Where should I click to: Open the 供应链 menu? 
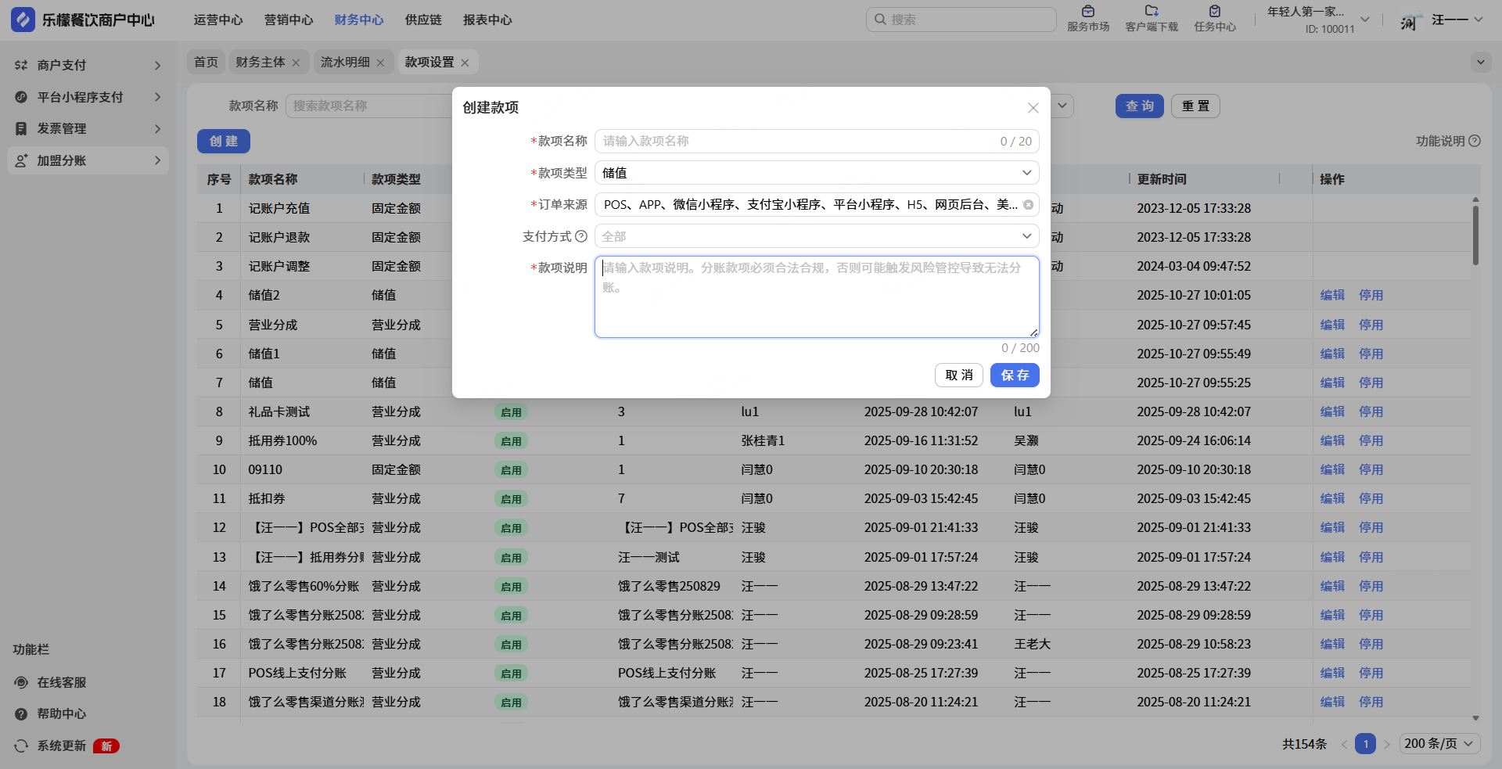[423, 20]
